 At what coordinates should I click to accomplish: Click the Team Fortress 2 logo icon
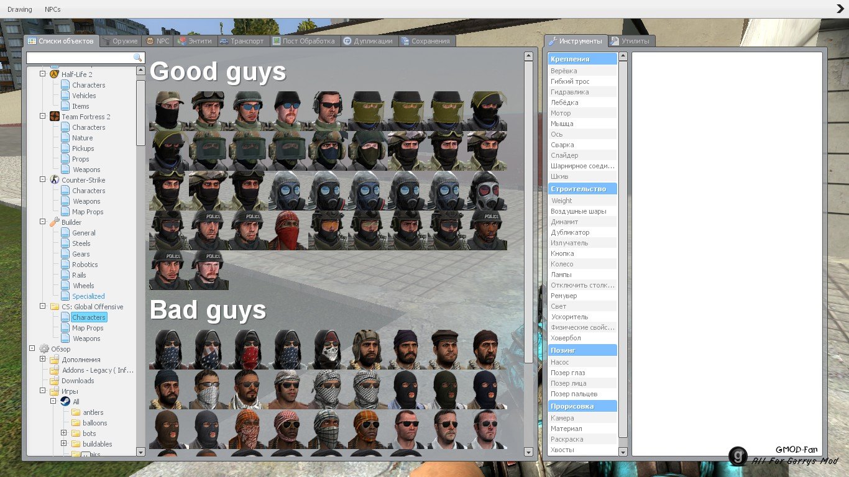tap(55, 117)
